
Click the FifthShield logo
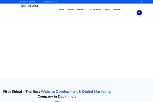click(x=29, y=6)
